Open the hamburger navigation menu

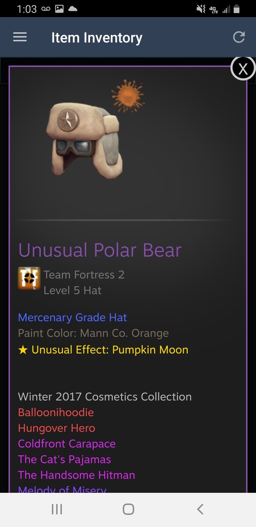[x=20, y=37]
